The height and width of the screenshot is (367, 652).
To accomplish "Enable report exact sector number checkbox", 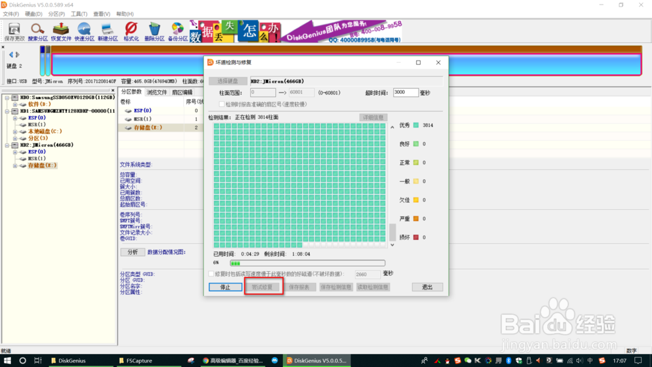I will point(222,104).
